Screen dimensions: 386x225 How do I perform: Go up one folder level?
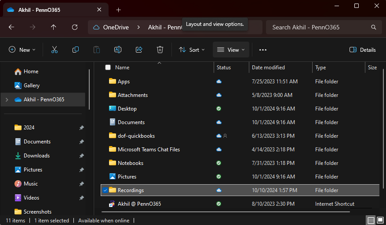54,27
